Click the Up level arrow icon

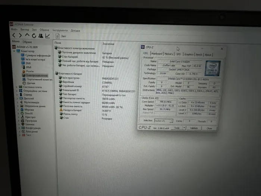tap(27, 36)
